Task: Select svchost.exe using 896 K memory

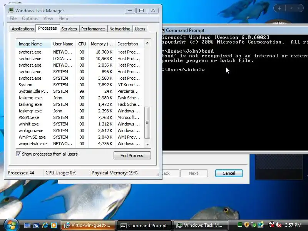Action: [x=80, y=72]
